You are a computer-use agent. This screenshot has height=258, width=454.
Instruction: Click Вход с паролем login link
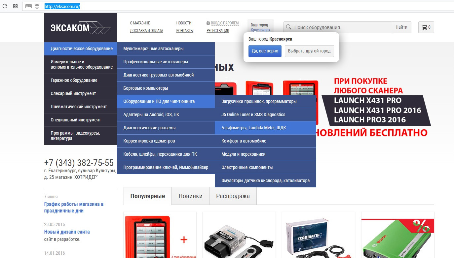click(225, 23)
